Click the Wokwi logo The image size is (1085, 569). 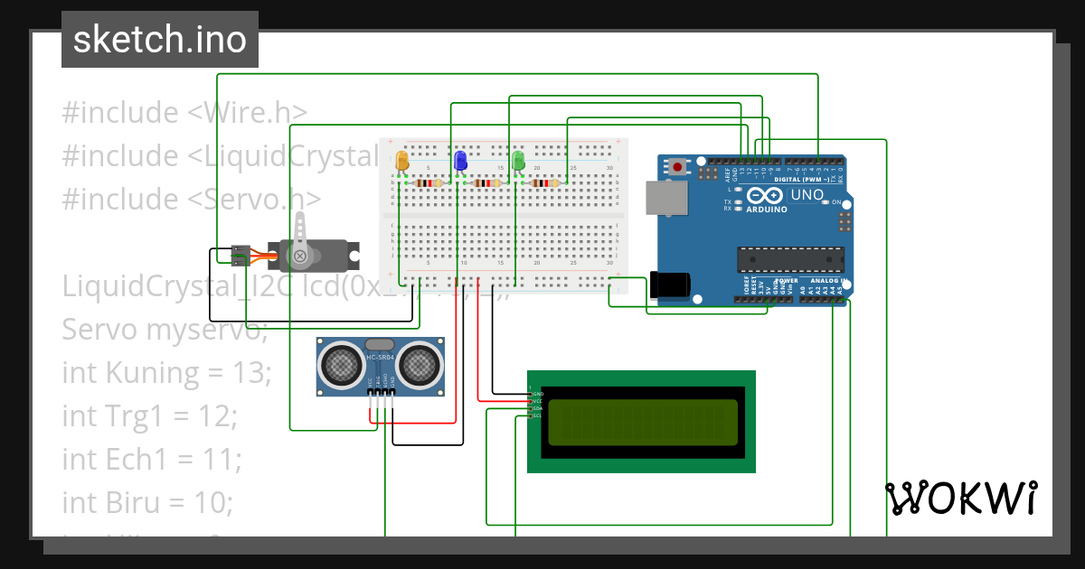[961, 498]
